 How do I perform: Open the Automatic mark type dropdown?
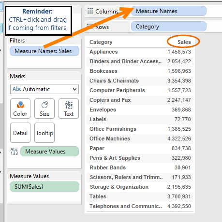[x=44, y=89]
